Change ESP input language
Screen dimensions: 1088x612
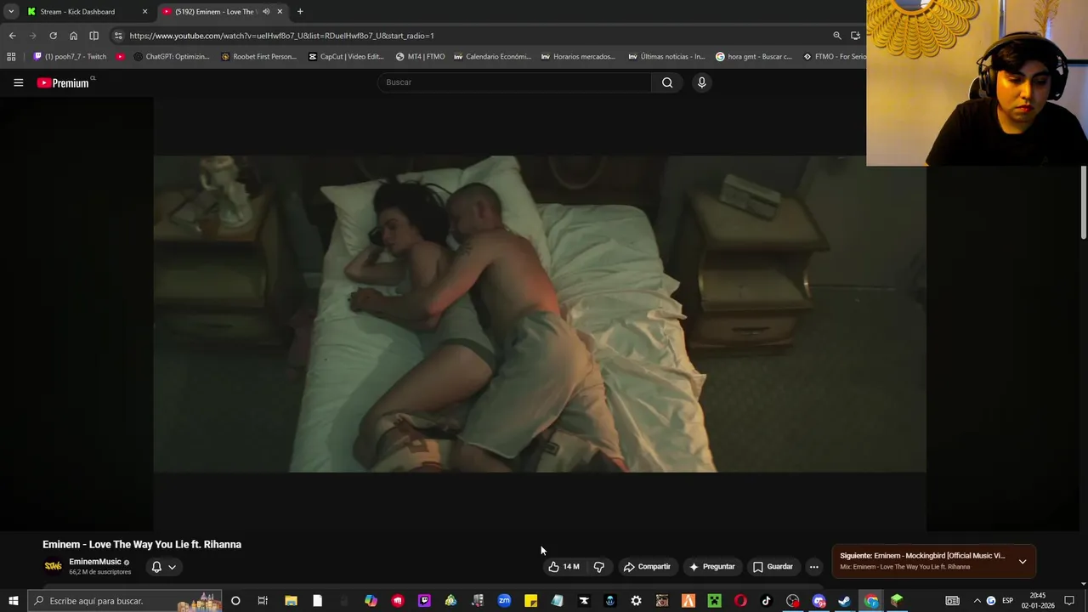pyautogui.click(x=1008, y=601)
